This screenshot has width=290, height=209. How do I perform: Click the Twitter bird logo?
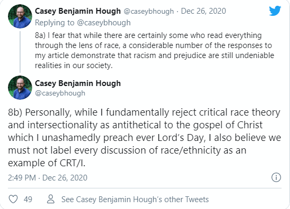pos(275,11)
